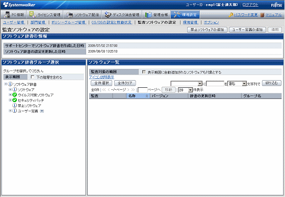The width and height of the screenshot is (285, 197).
Task: Select ソフトウェア辞書 tree item
Action: tap(25, 84)
